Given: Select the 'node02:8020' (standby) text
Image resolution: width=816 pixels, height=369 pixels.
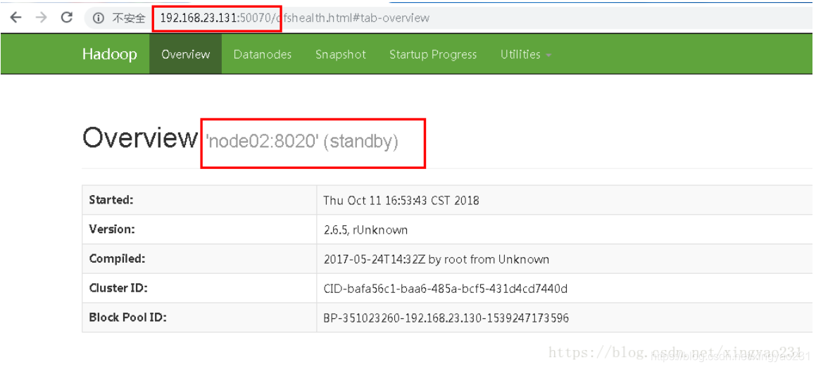Looking at the screenshot, I should pyautogui.click(x=302, y=142).
